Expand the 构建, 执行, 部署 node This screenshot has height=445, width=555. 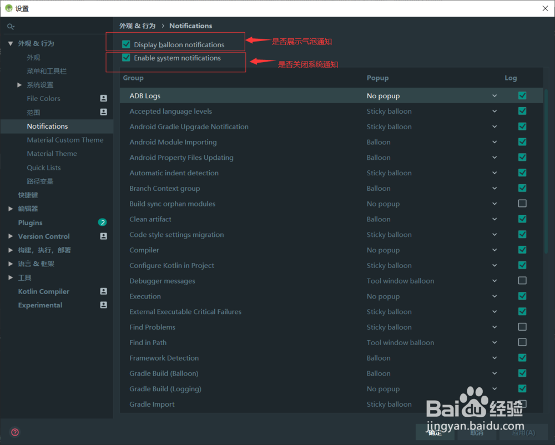pyautogui.click(x=11, y=250)
